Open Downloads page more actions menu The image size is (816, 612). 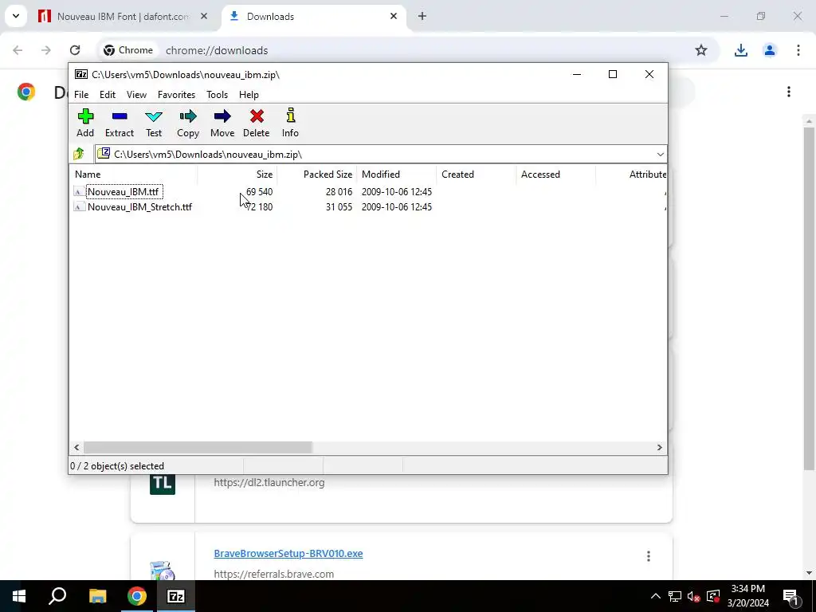(789, 92)
